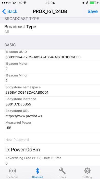This screenshot has width=100, height=179.
Task: Edit the Eddystone namespace field
Action: click(x=52, y=91)
